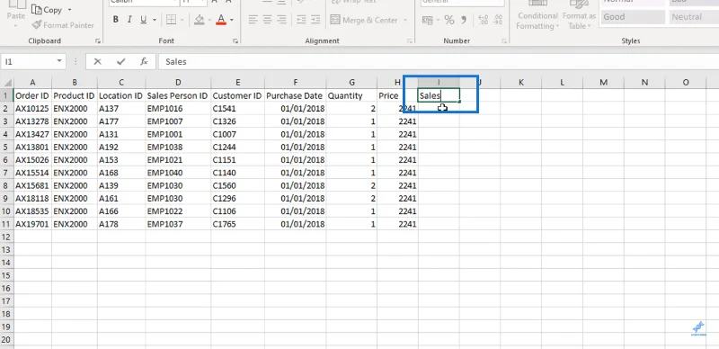Apply Comma Style
The height and width of the screenshot is (349, 719).
click(464, 20)
